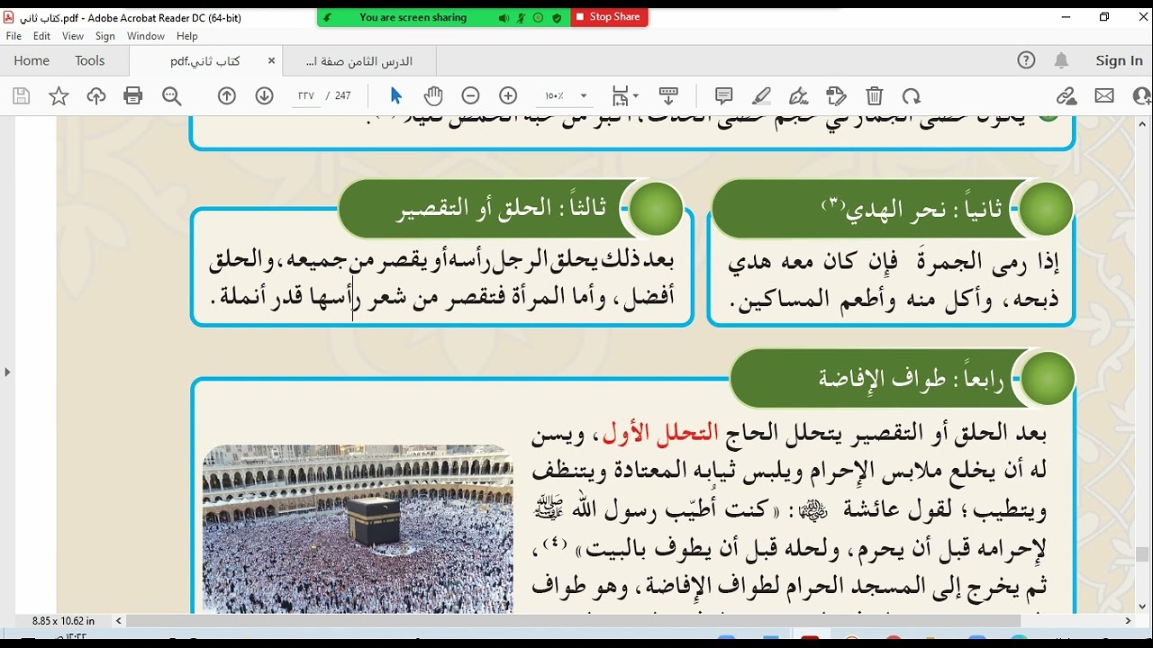Click the screen share shield icon
The height and width of the screenshot is (648, 1153).
pos(557,17)
